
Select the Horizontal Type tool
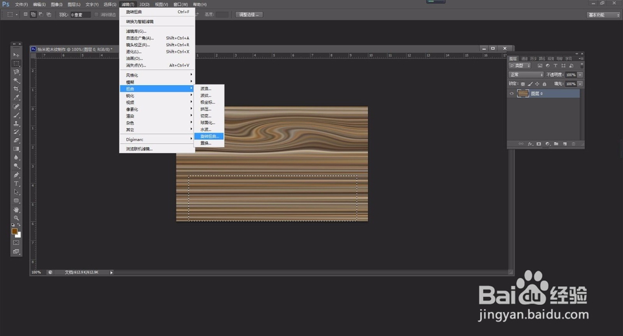pos(16,184)
